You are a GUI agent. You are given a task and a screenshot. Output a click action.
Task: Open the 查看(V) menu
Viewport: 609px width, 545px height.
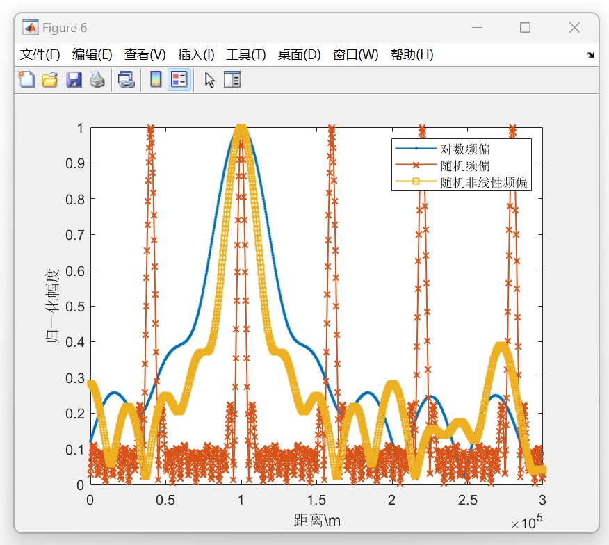[145, 55]
